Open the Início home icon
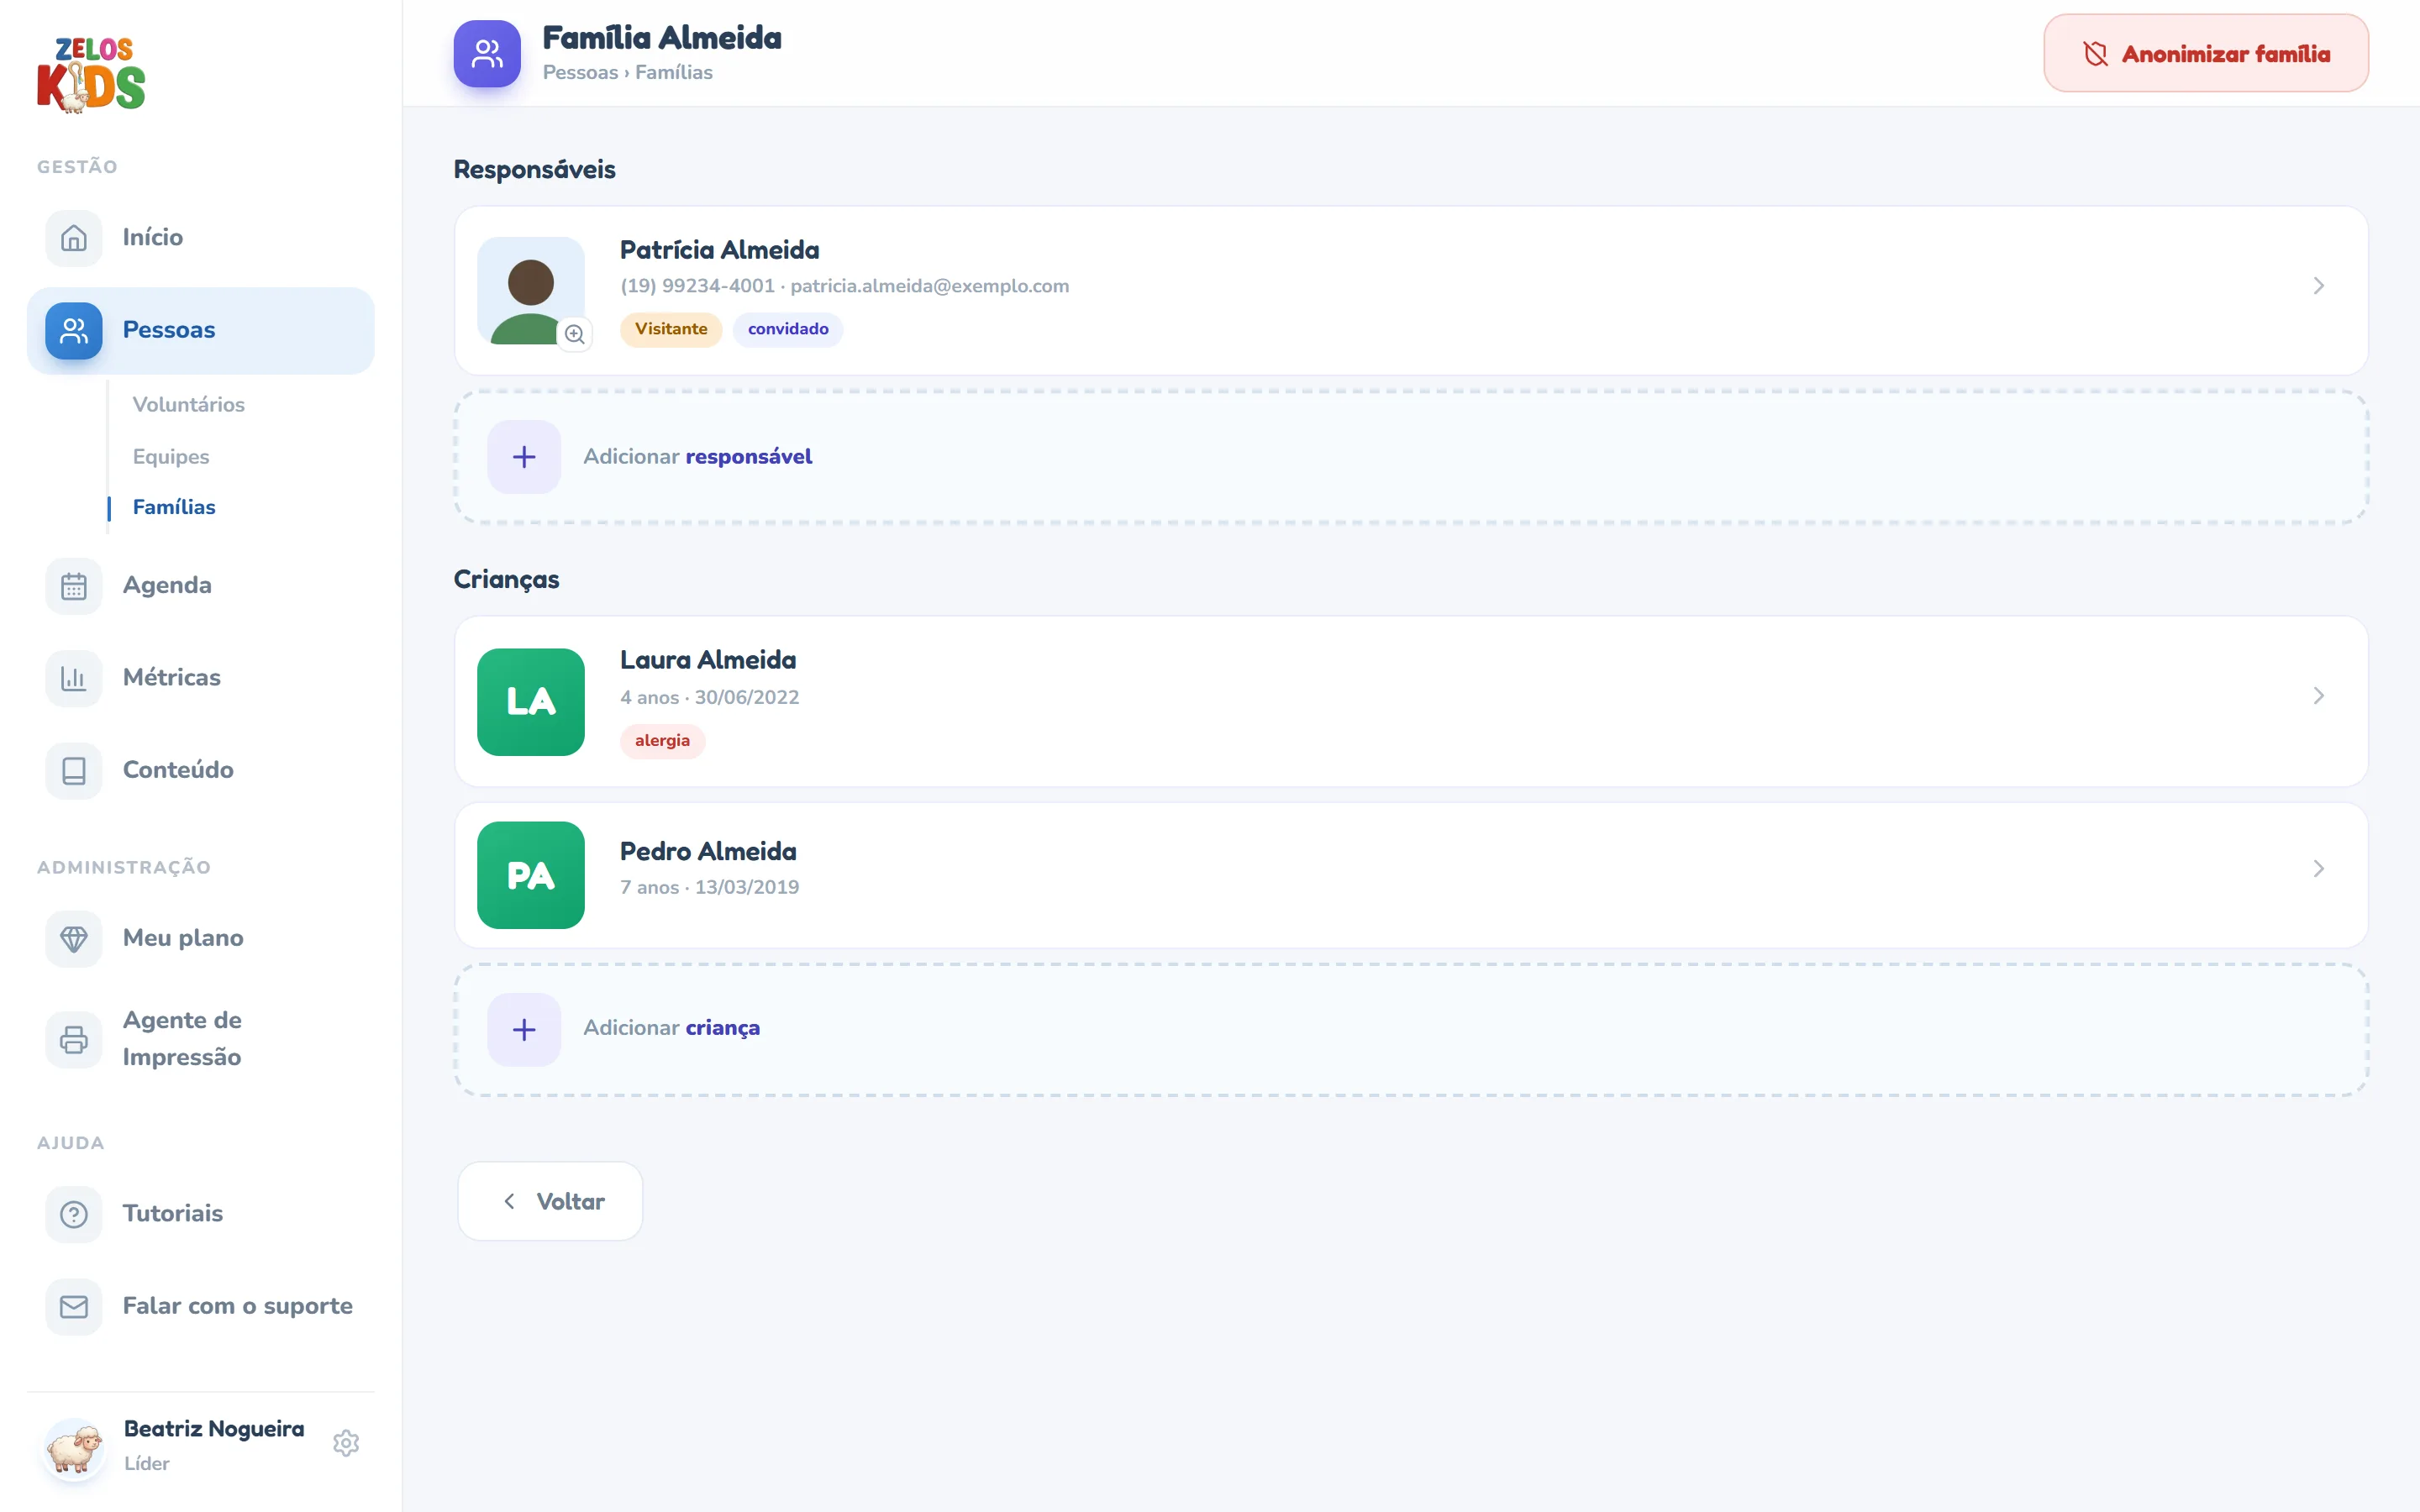The height and width of the screenshot is (1512, 2420). (74, 238)
